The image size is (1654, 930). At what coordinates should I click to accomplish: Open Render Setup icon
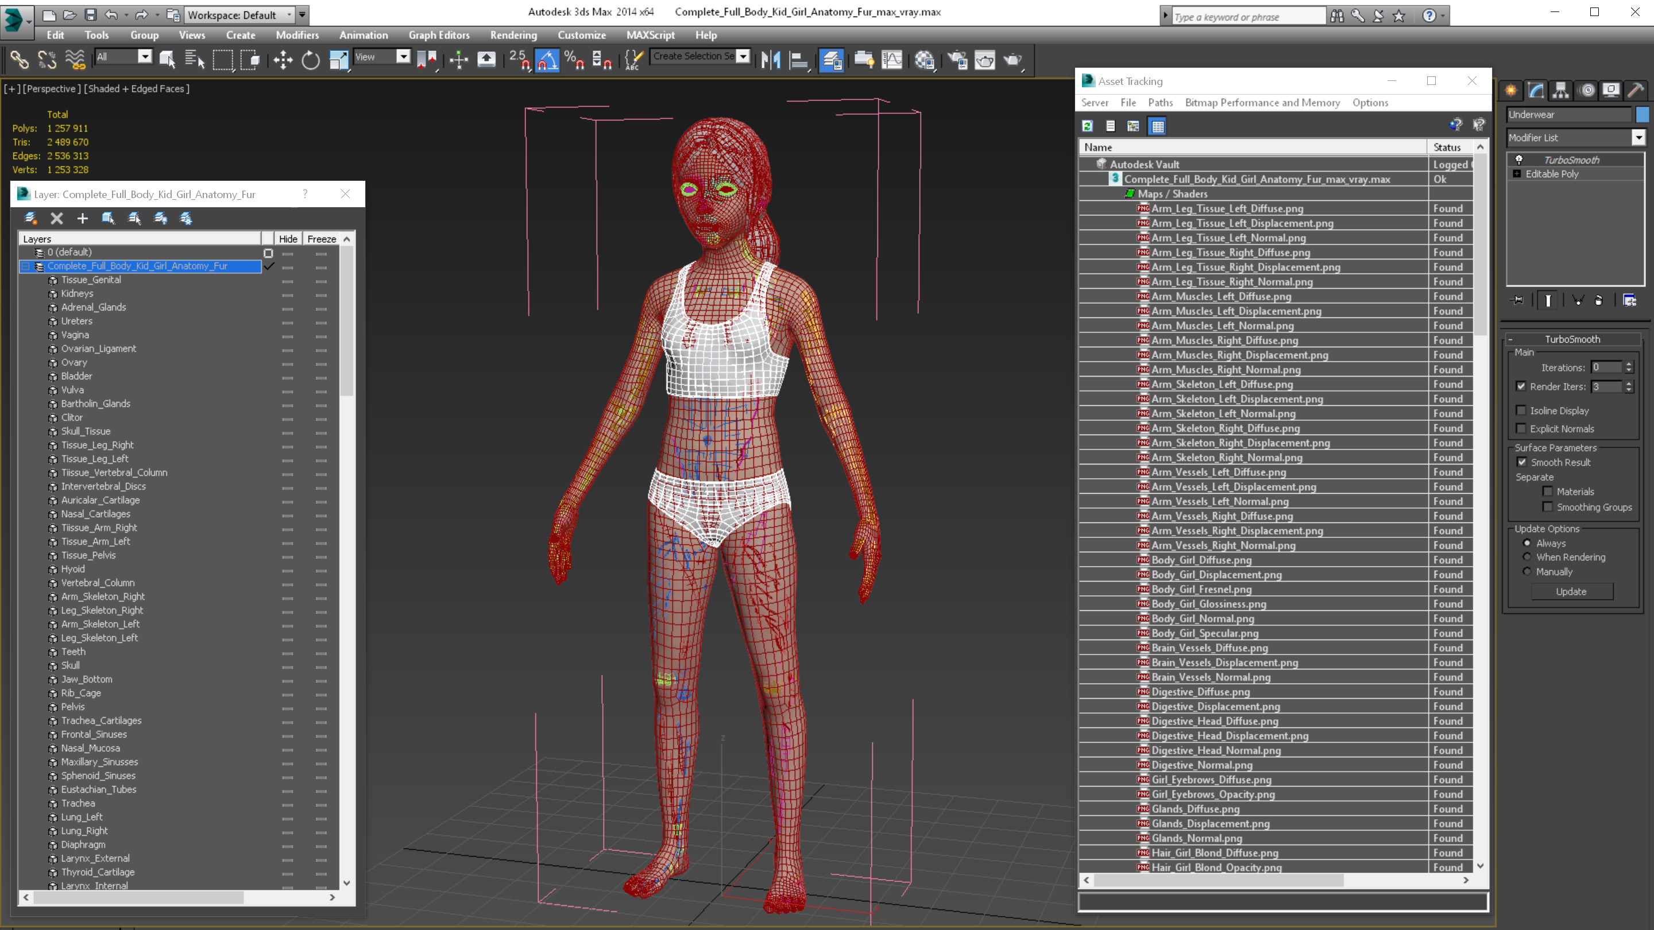click(x=957, y=60)
